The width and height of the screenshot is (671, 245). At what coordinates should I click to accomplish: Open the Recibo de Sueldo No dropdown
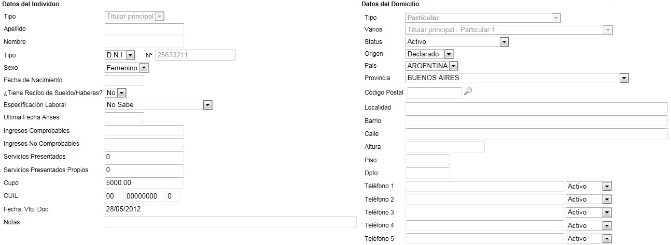[116, 93]
